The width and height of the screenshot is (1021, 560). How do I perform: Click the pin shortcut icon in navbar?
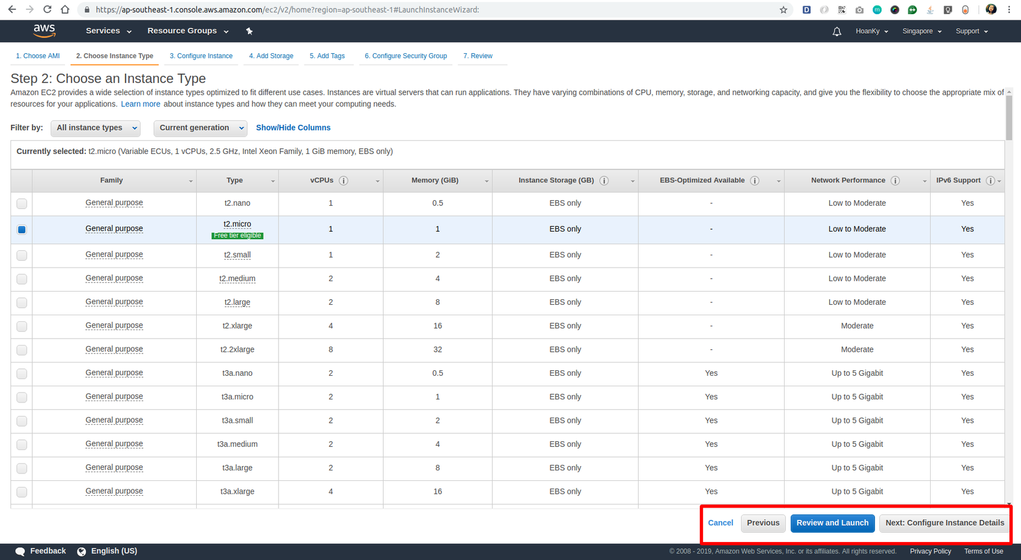click(249, 31)
